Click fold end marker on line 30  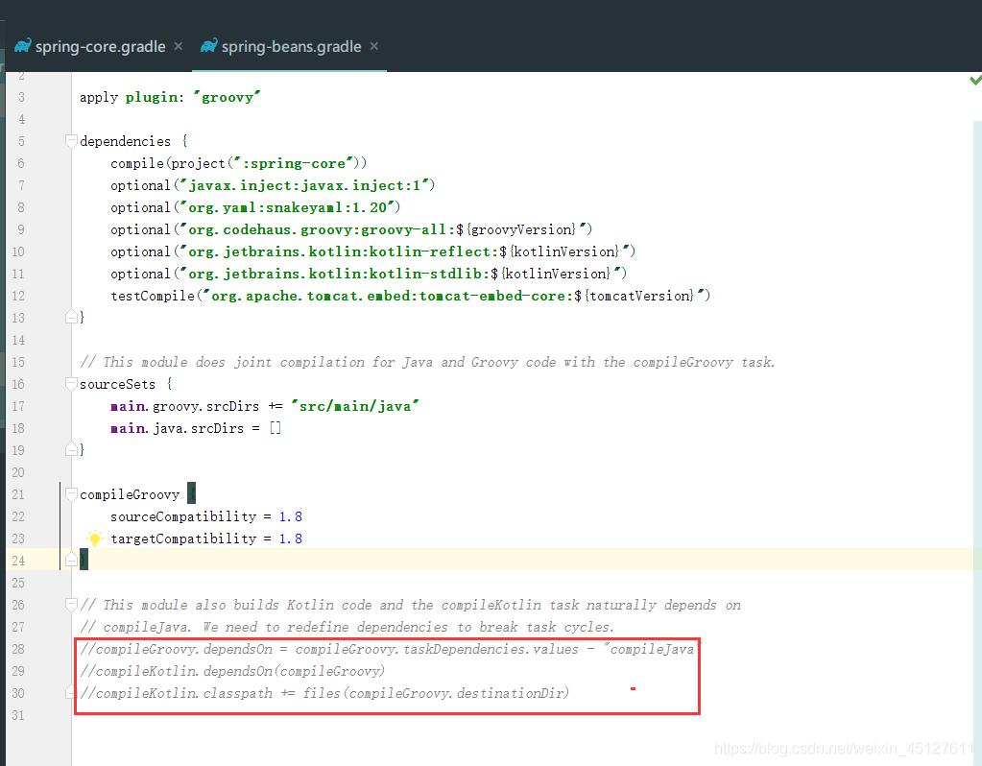[x=71, y=693]
